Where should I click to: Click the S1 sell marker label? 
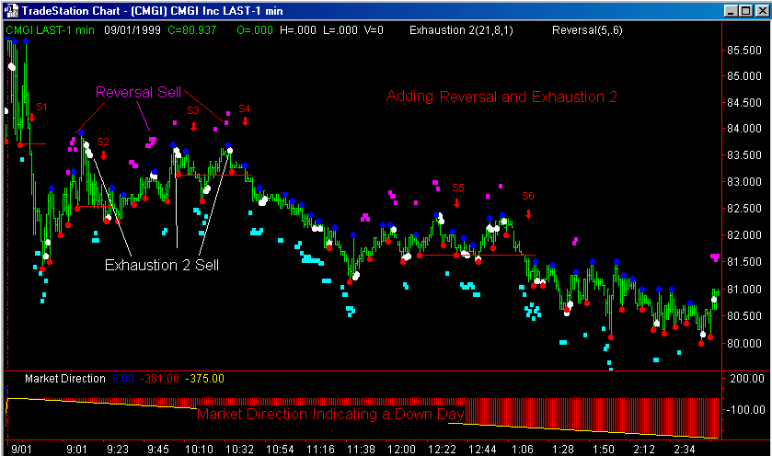coord(41,107)
